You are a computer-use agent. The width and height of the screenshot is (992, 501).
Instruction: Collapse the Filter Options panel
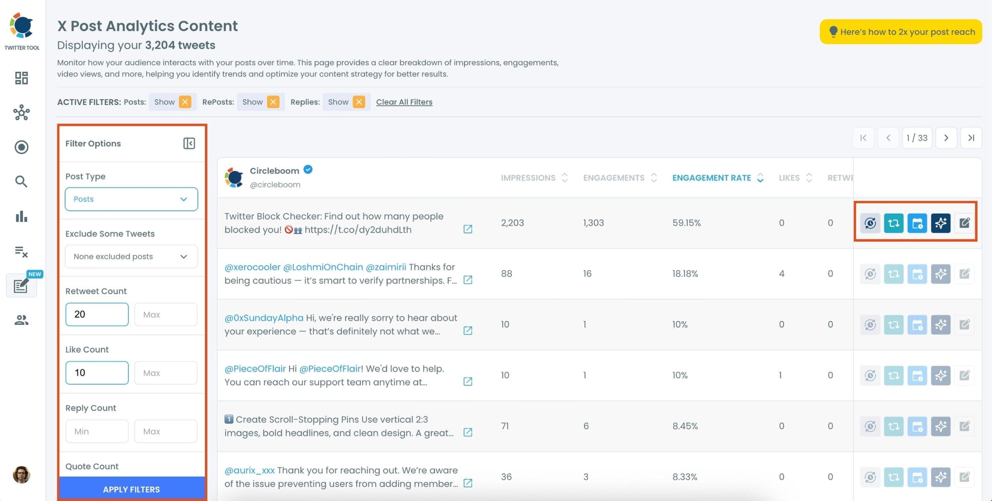coord(189,143)
